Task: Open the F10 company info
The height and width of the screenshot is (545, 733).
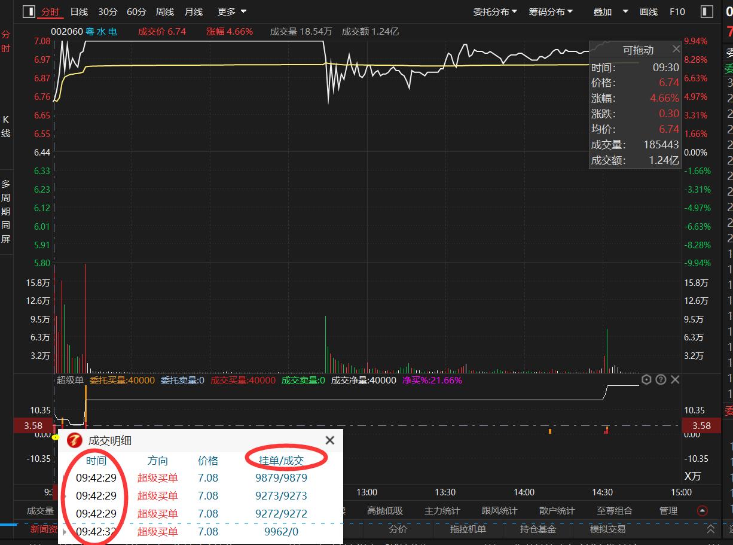Action: 677,11
